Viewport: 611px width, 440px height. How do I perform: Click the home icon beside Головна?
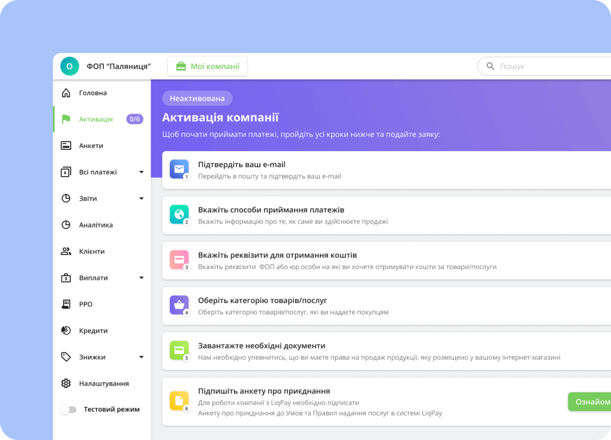click(x=66, y=93)
